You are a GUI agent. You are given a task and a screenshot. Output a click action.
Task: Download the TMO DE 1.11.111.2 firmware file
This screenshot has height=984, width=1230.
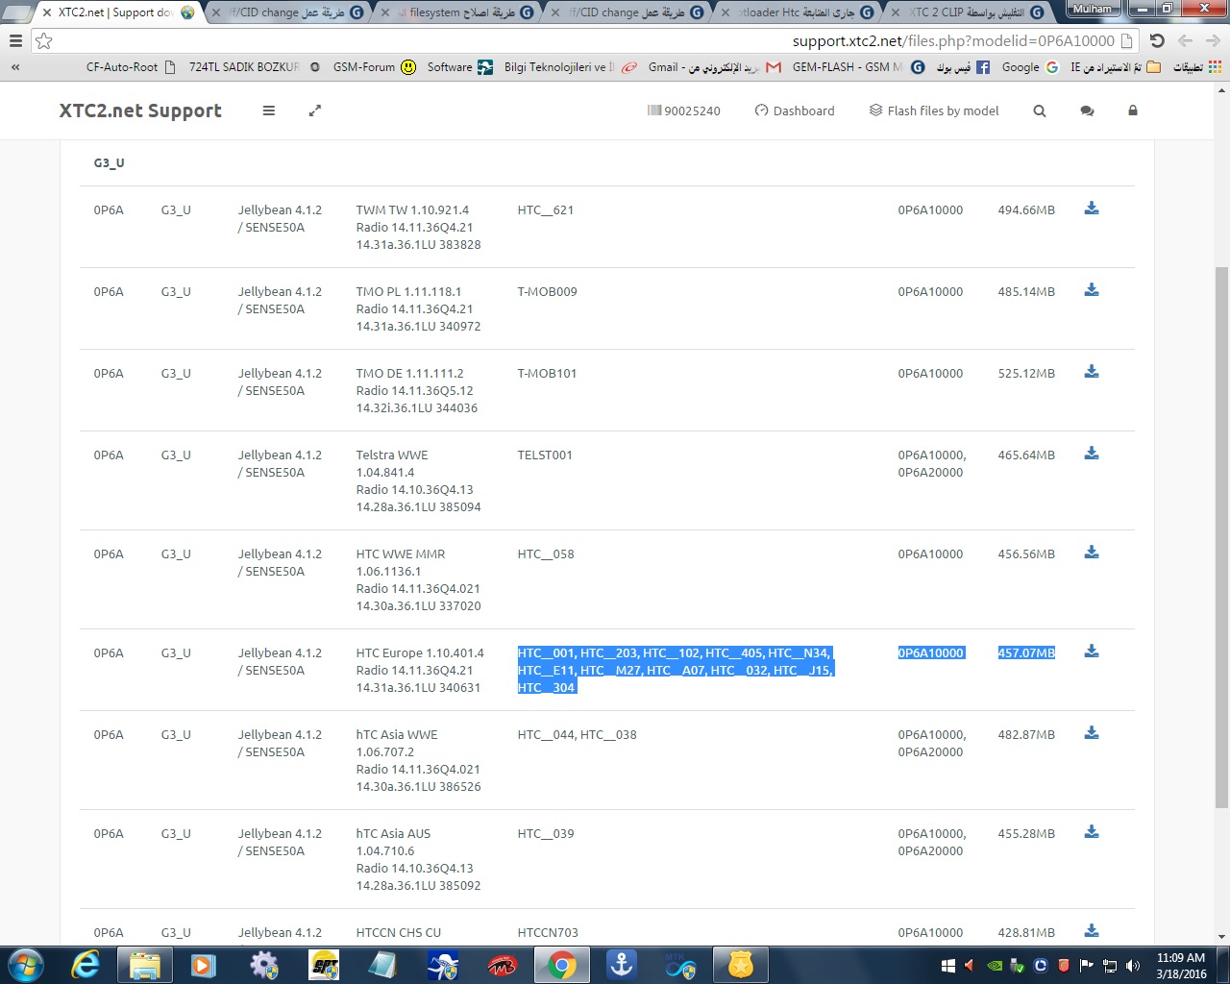tap(1092, 372)
